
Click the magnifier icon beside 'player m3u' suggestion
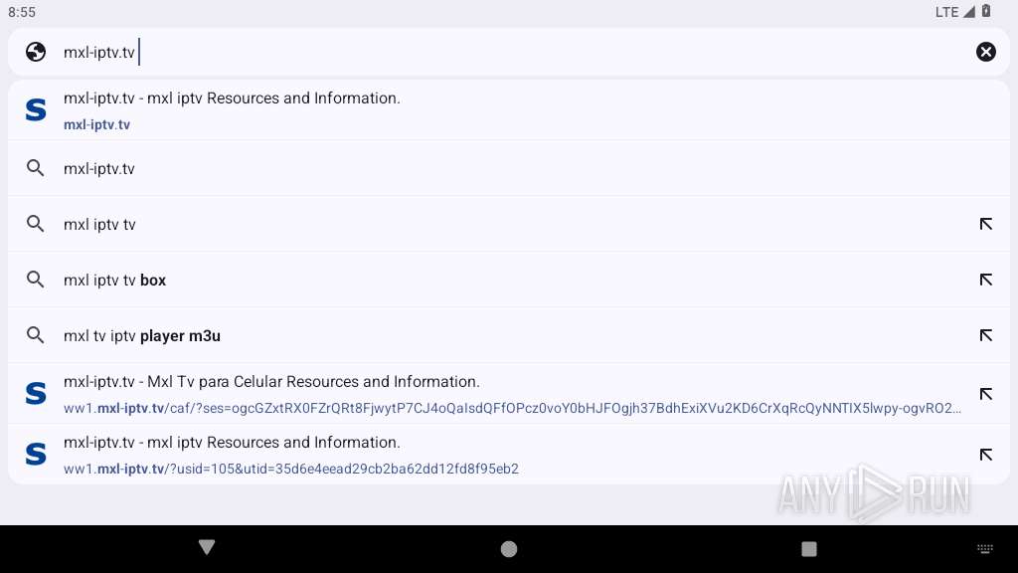pyautogui.click(x=36, y=336)
